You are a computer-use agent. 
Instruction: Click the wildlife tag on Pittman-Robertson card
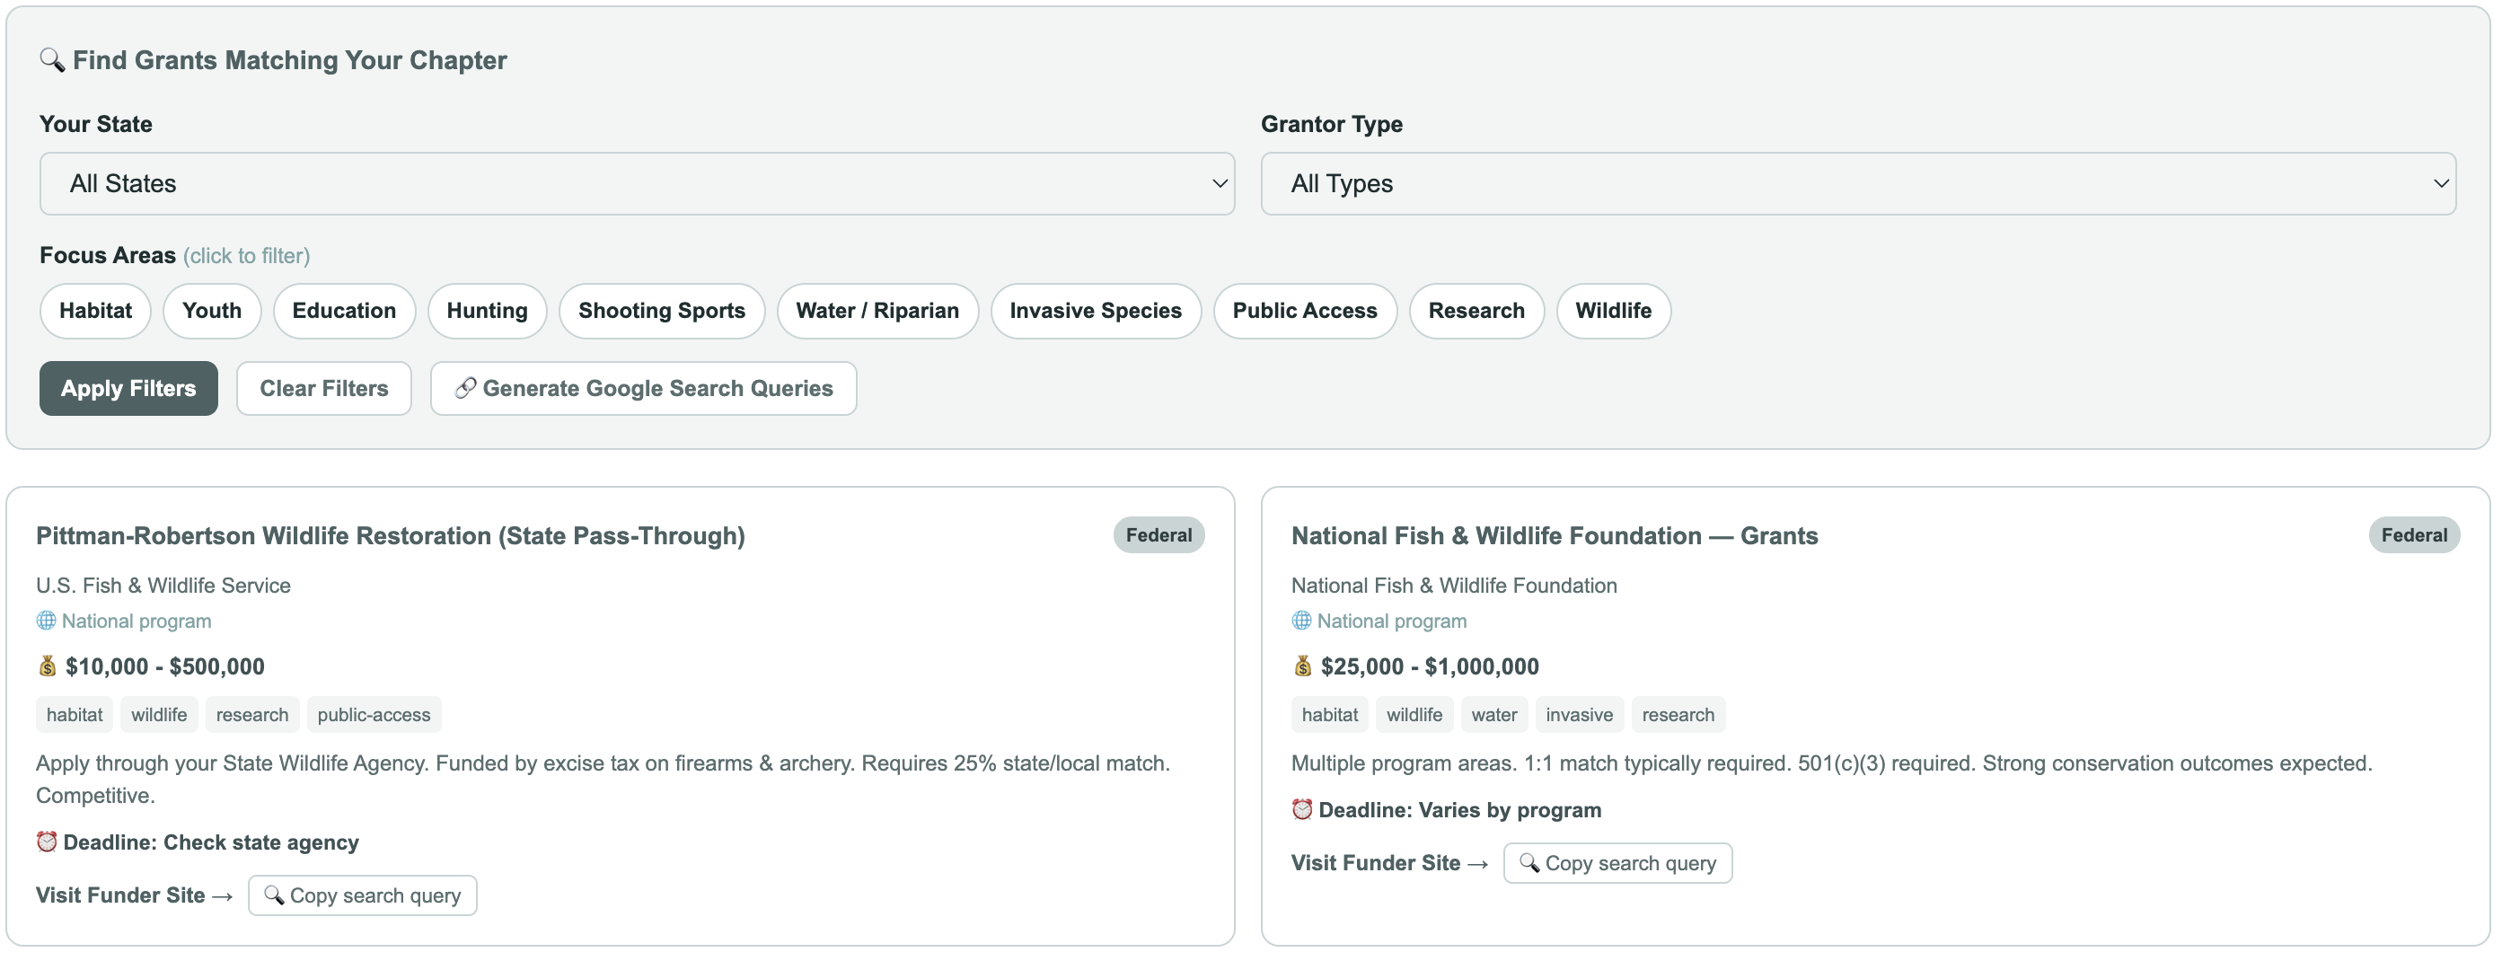pos(159,715)
